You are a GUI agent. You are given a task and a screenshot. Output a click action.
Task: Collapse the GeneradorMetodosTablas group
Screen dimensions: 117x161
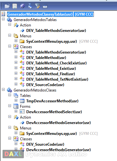(x=3, y=19)
